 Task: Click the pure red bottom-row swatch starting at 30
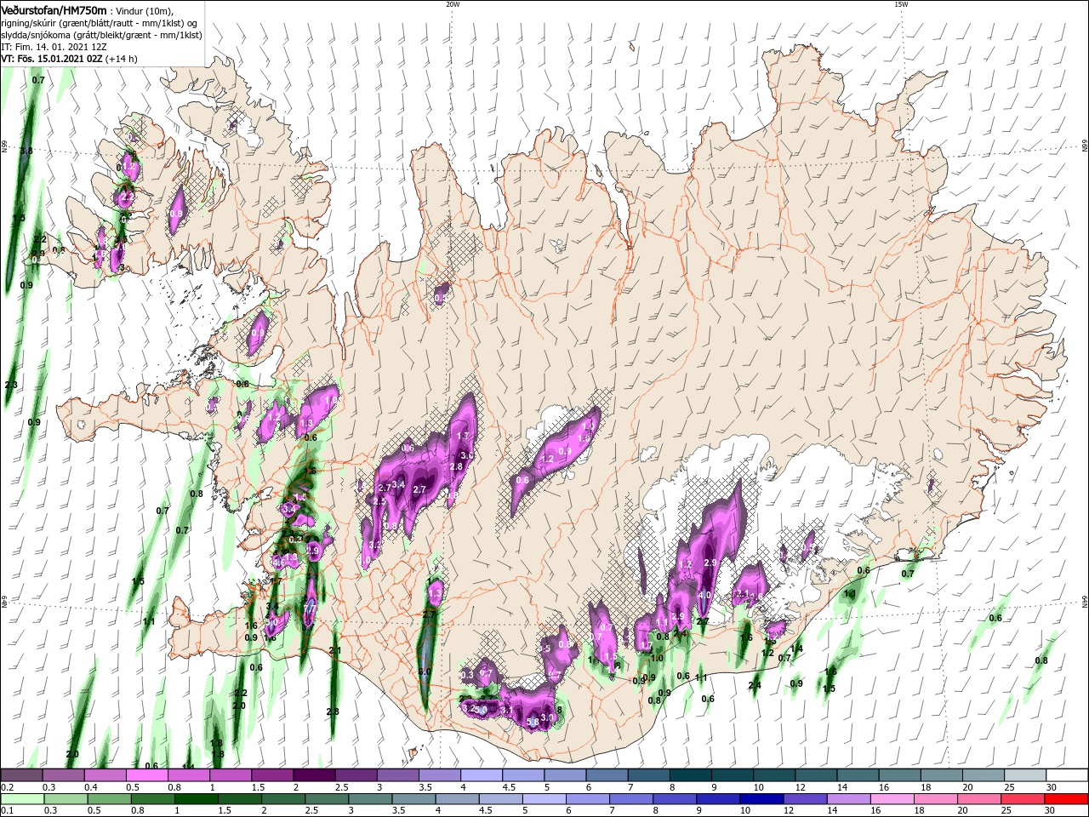(1065, 799)
